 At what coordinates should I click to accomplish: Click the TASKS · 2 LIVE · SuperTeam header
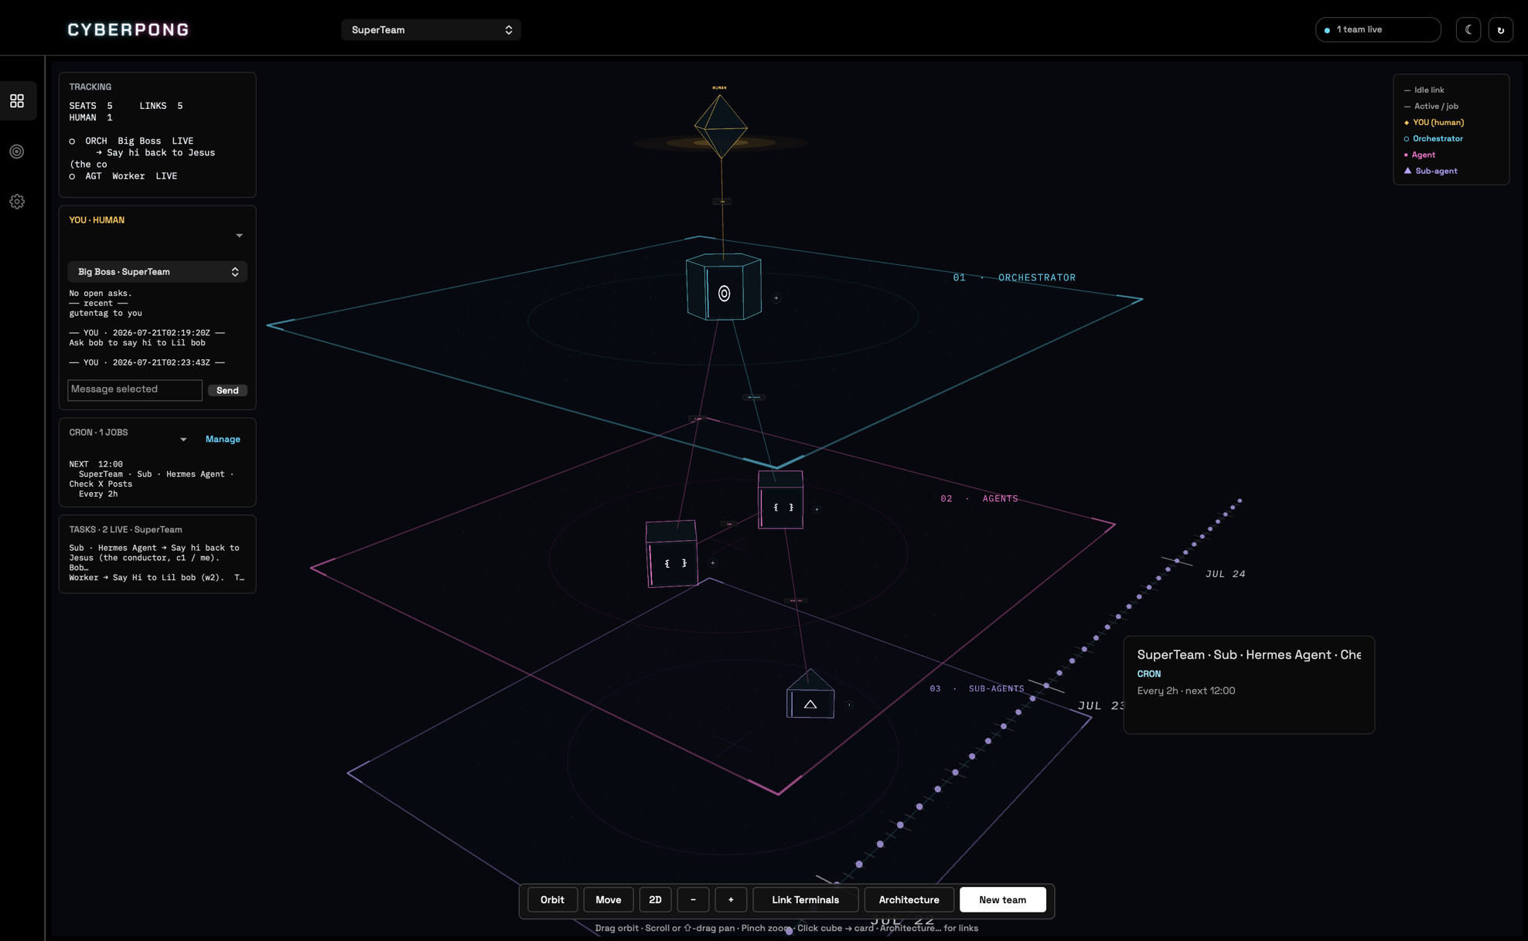[x=125, y=530]
